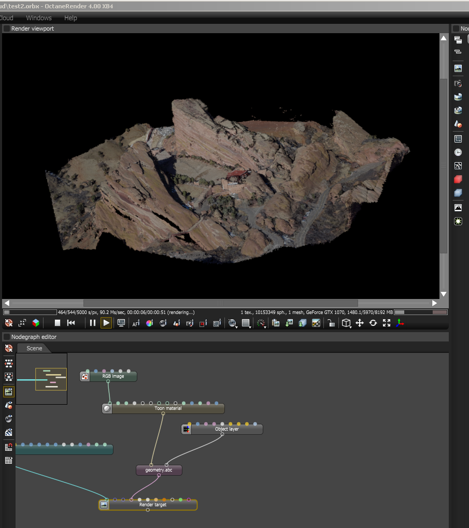Pause the current render
Screen dimensions: 469x528
[x=93, y=323]
